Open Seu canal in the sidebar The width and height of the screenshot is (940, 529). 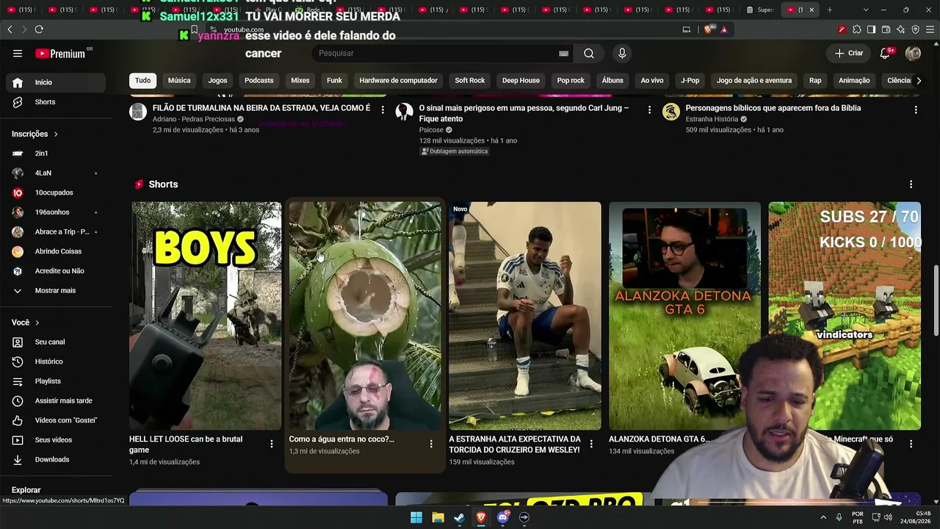(57, 342)
